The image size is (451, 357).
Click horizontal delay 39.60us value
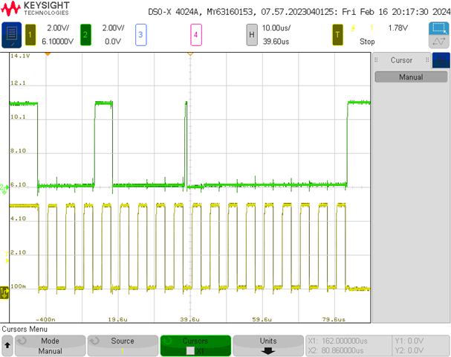coord(276,42)
